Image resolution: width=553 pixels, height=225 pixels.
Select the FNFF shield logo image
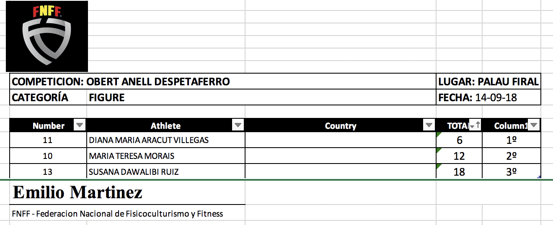(x=47, y=36)
